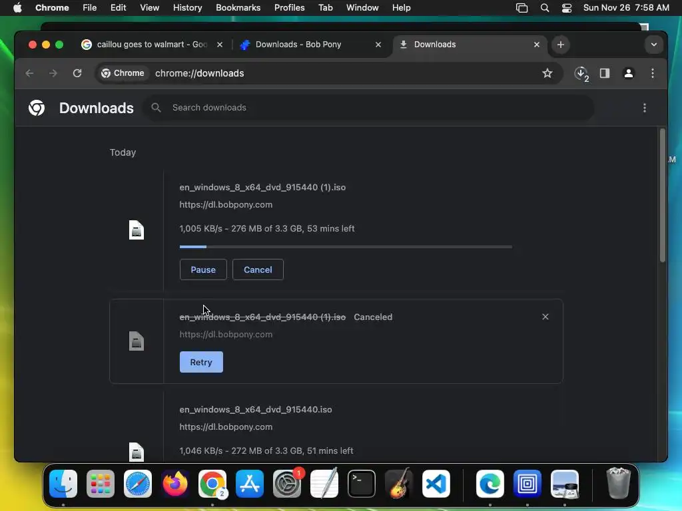This screenshot has height=511, width=682.
Task: Open Chrome's three-dot main menu
Action: 653,73
